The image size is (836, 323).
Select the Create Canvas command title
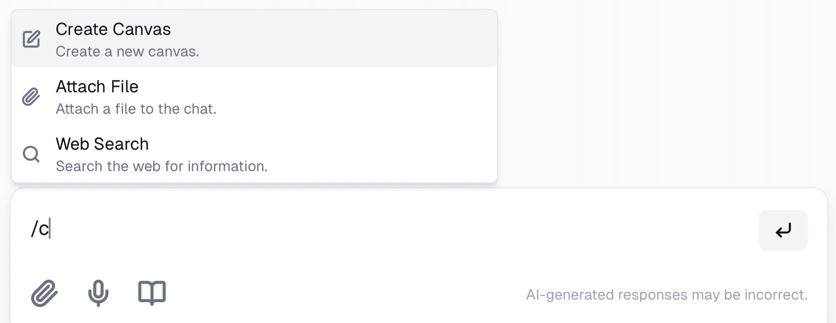pyautogui.click(x=113, y=29)
